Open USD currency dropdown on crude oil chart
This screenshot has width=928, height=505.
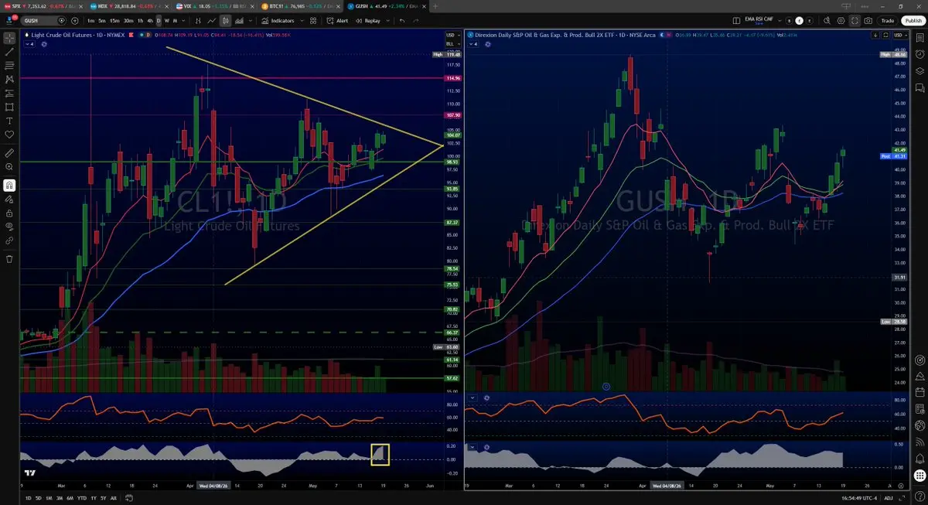coord(452,35)
